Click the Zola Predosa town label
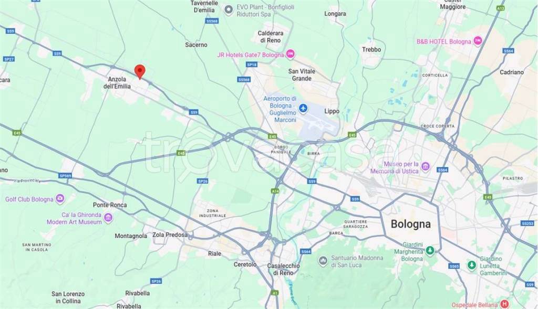This screenshot has height=309, width=538. coord(170,235)
